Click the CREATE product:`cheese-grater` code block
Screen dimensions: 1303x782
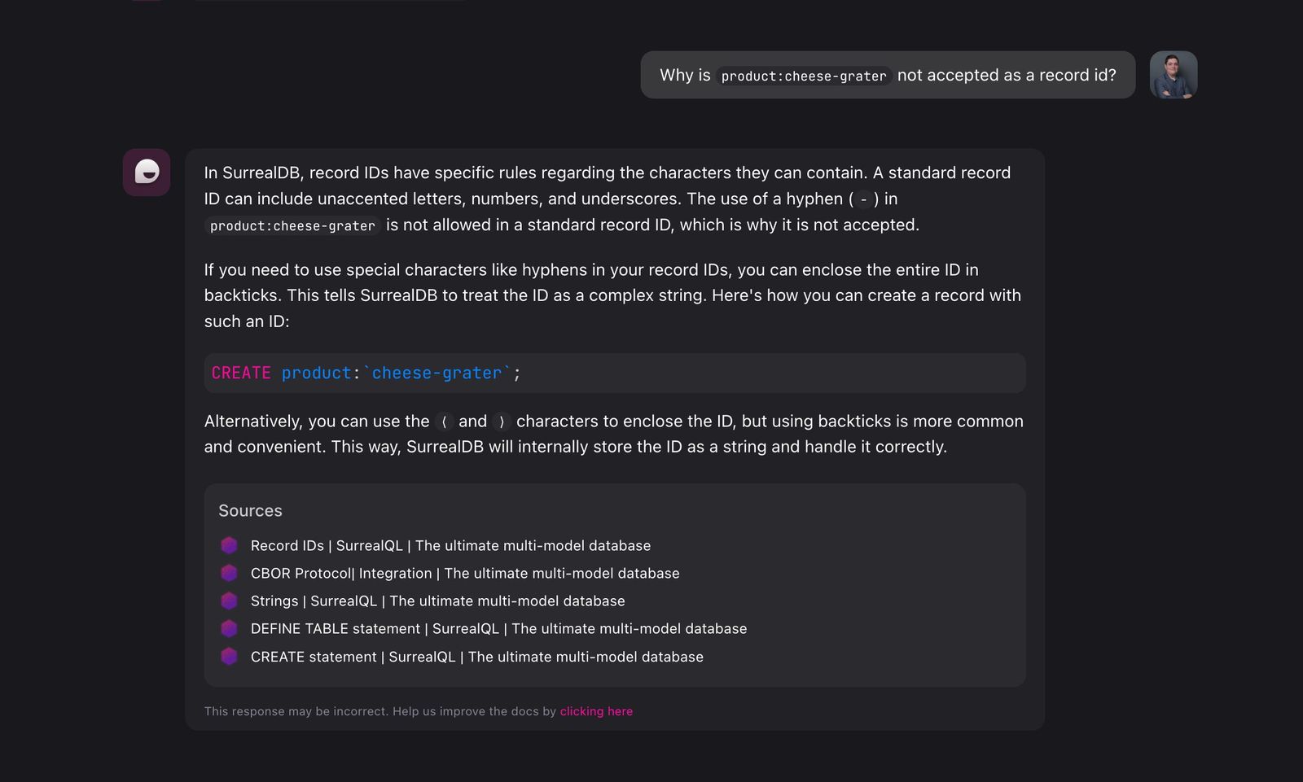click(614, 373)
